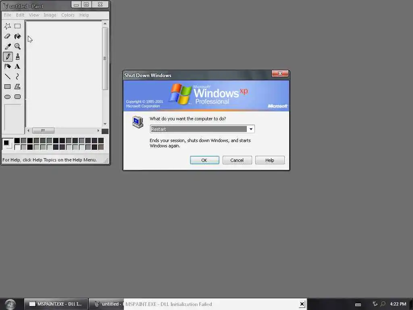Click the Paint horizontal scrollbar thumb

43,130
